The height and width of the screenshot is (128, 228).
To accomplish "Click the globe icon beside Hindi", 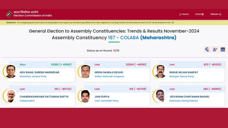I will [203, 14].
